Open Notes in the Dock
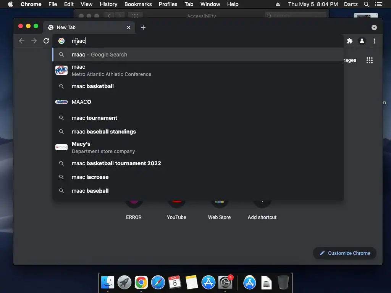Viewport: 391px width, 293px height. (192, 283)
